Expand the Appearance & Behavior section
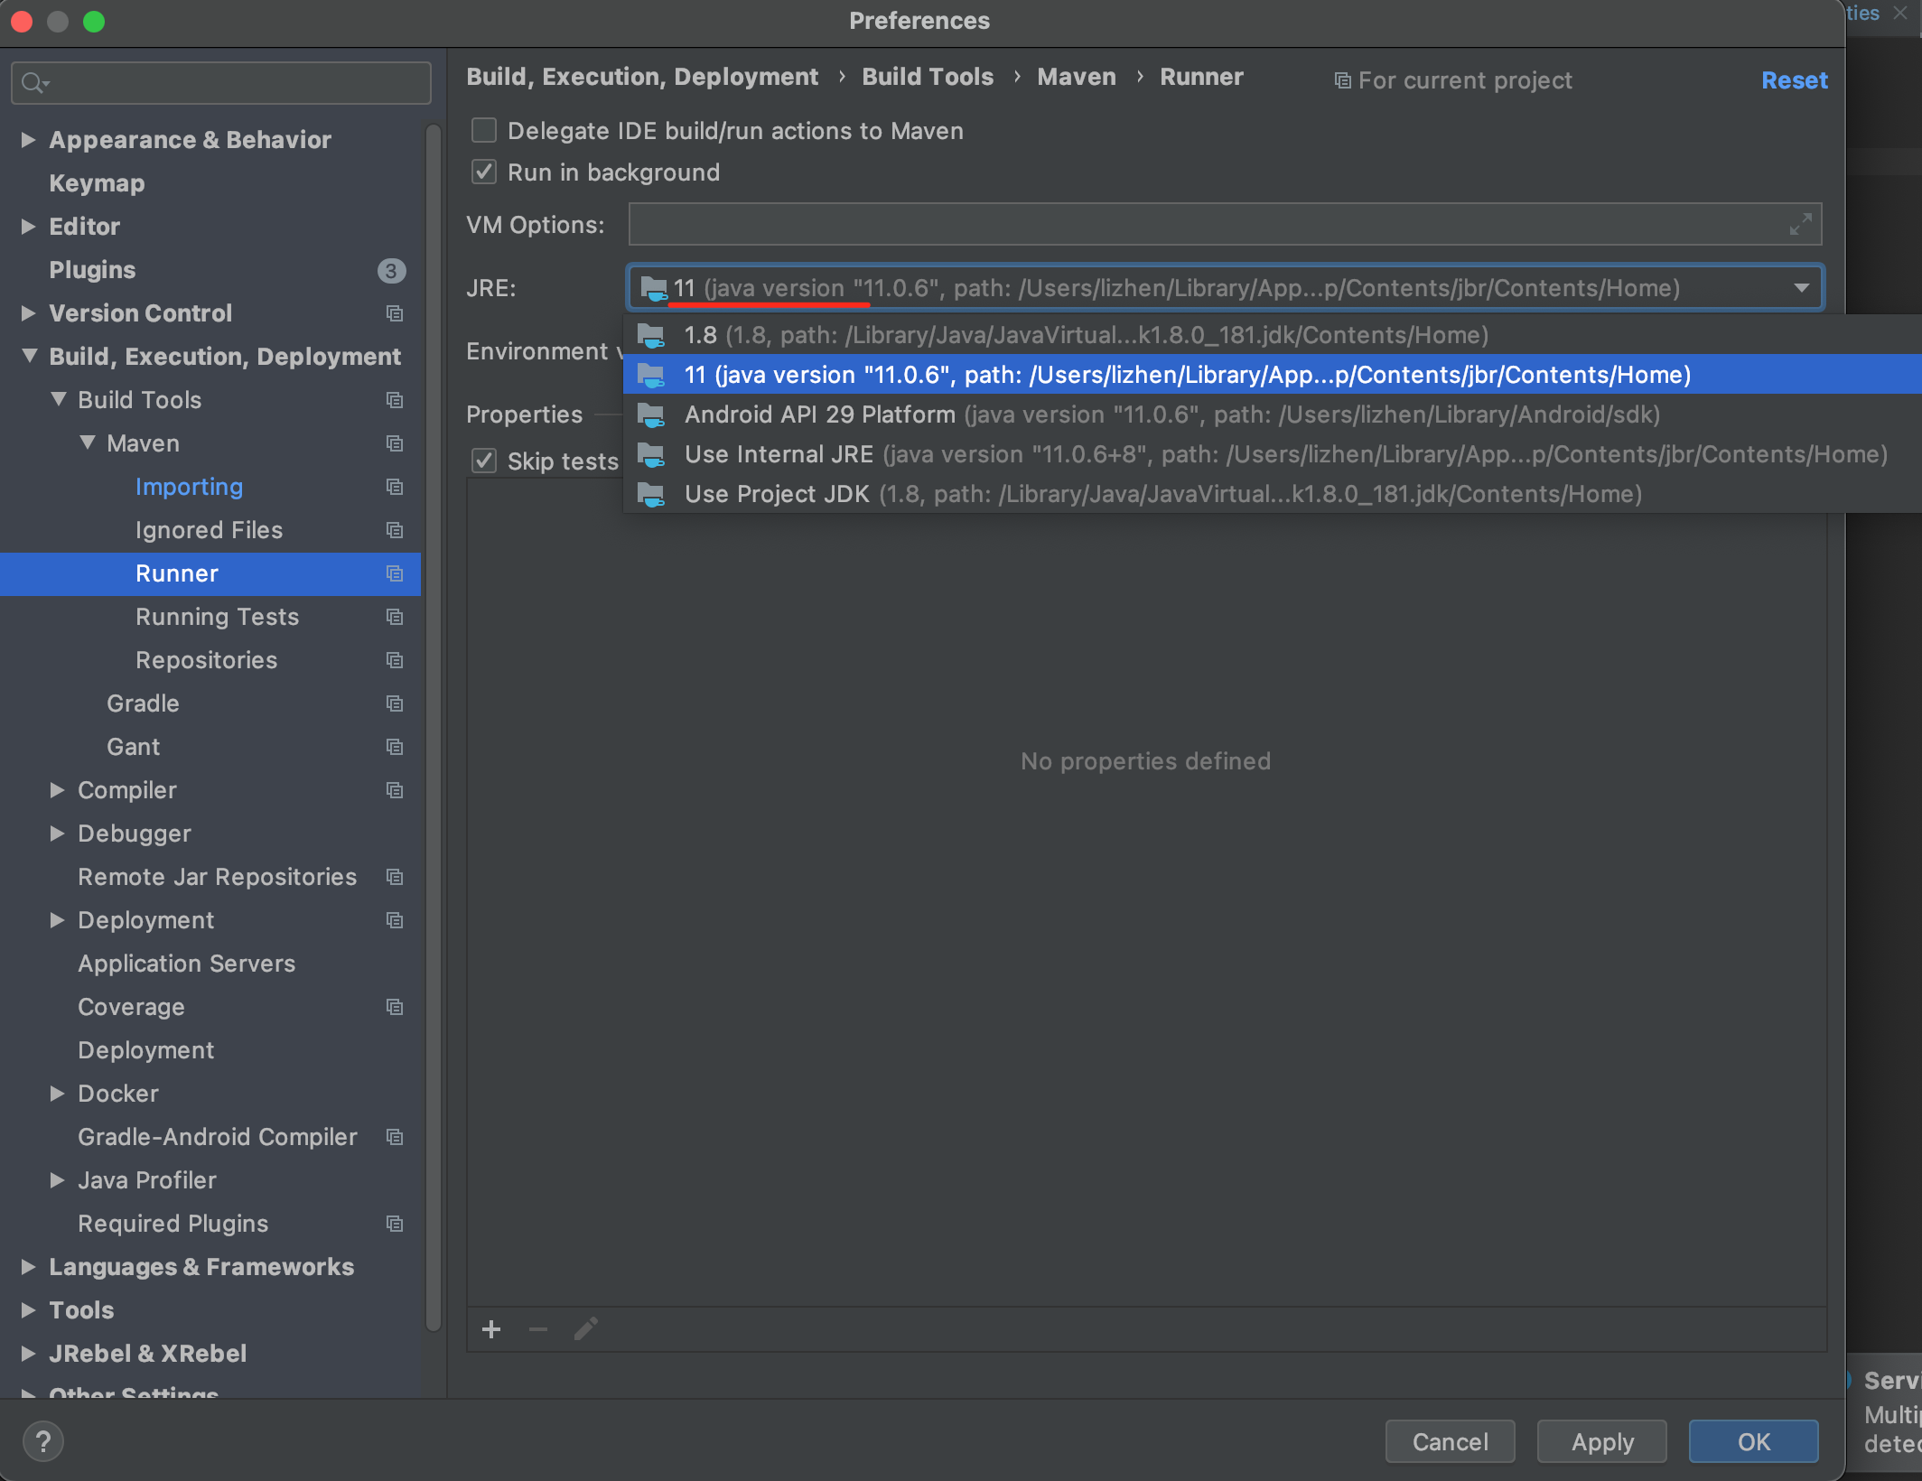This screenshot has width=1922, height=1481. coord(28,140)
